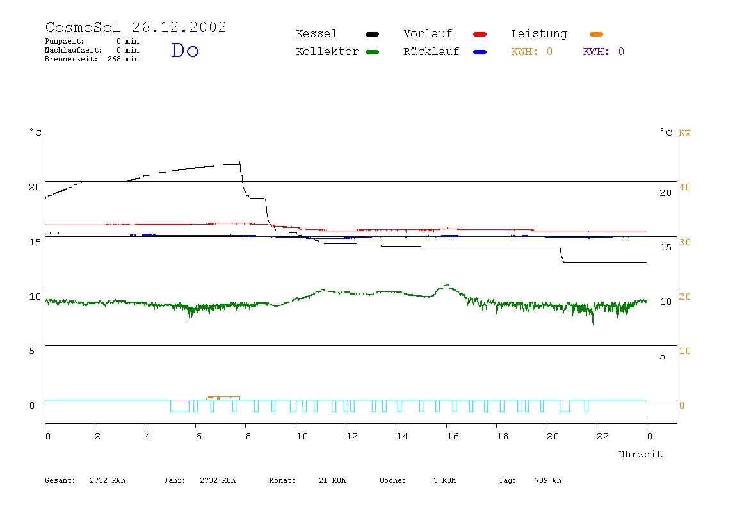The width and height of the screenshot is (735, 520).
Task: Click the orange 40 KW scale label
Action: pyautogui.click(x=685, y=187)
